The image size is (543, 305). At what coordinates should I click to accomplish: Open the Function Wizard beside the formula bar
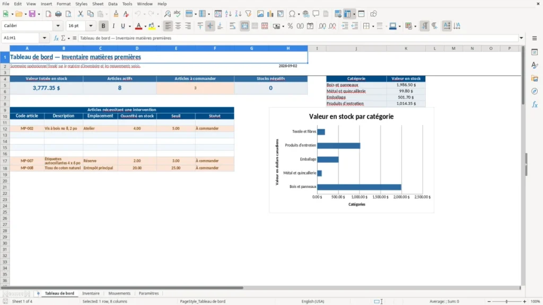coord(56,38)
